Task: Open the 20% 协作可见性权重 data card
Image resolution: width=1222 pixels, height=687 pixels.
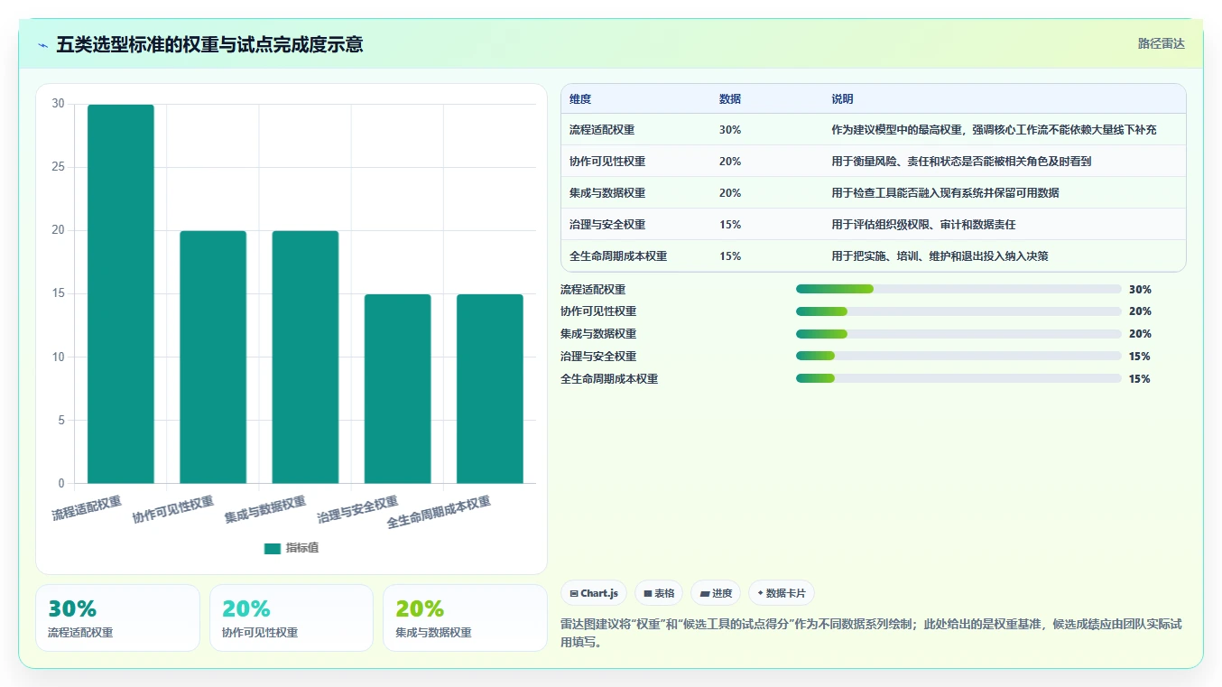Action: (292, 617)
